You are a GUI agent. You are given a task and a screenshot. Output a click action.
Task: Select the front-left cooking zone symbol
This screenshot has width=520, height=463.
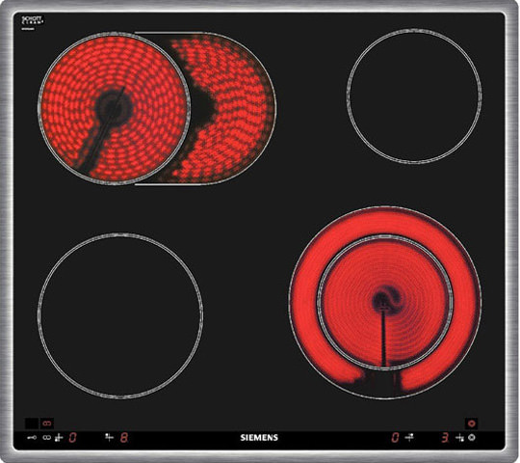coord(59,438)
